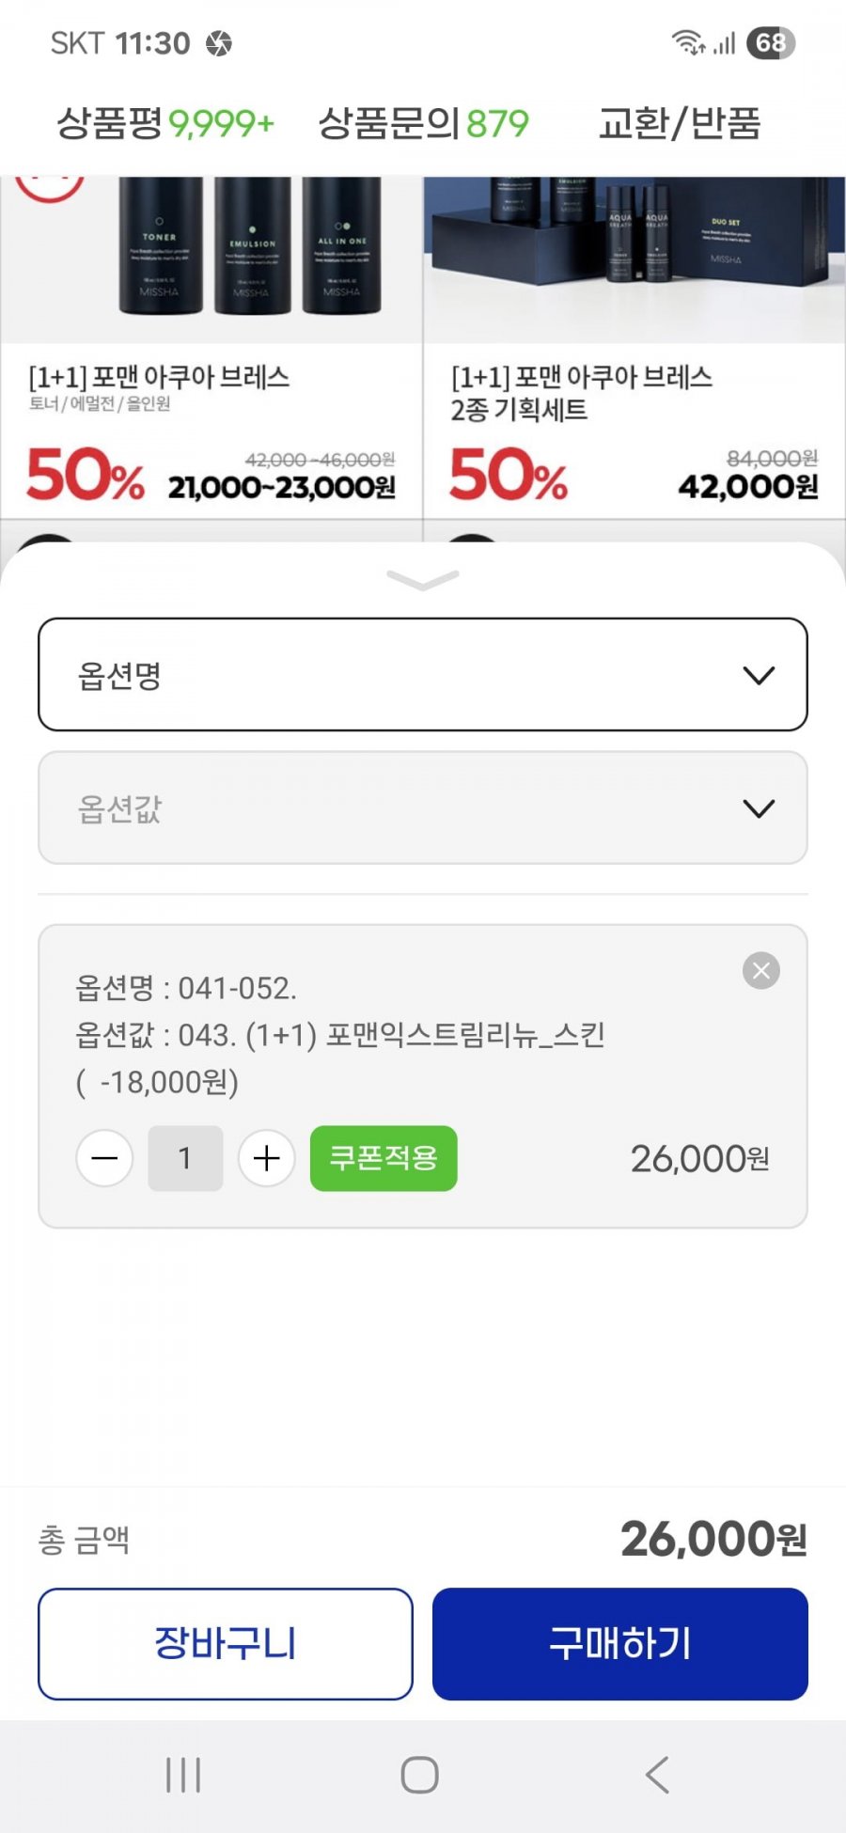The width and height of the screenshot is (846, 1833).
Task: Tap the Android back navigation icon
Action: click(657, 1775)
